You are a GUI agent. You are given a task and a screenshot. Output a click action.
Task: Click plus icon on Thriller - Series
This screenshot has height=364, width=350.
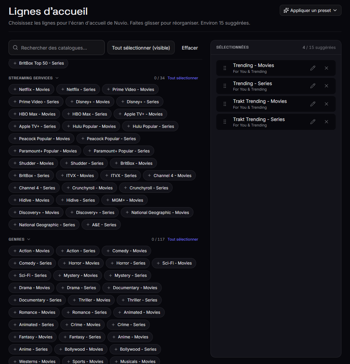(x=123, y=300)
